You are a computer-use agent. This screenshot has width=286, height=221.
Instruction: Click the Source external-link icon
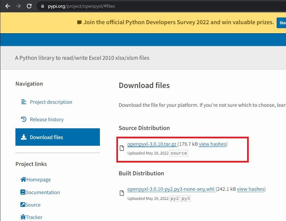(22, 205)
